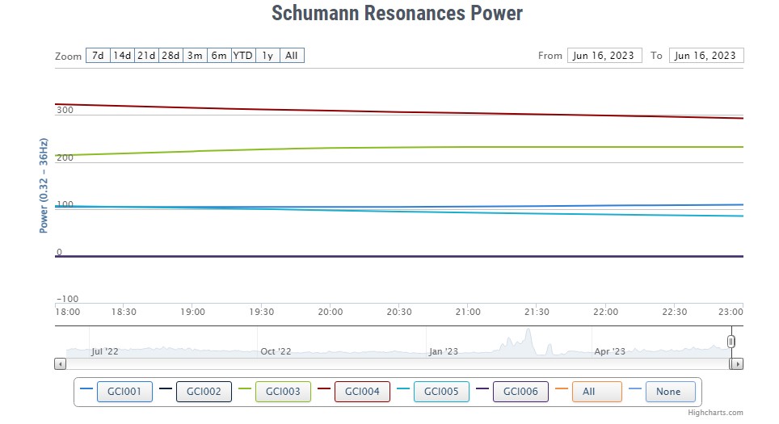Toggle the GCI004 dark red series
Screen dimensions: 779x424
point(362,392)
